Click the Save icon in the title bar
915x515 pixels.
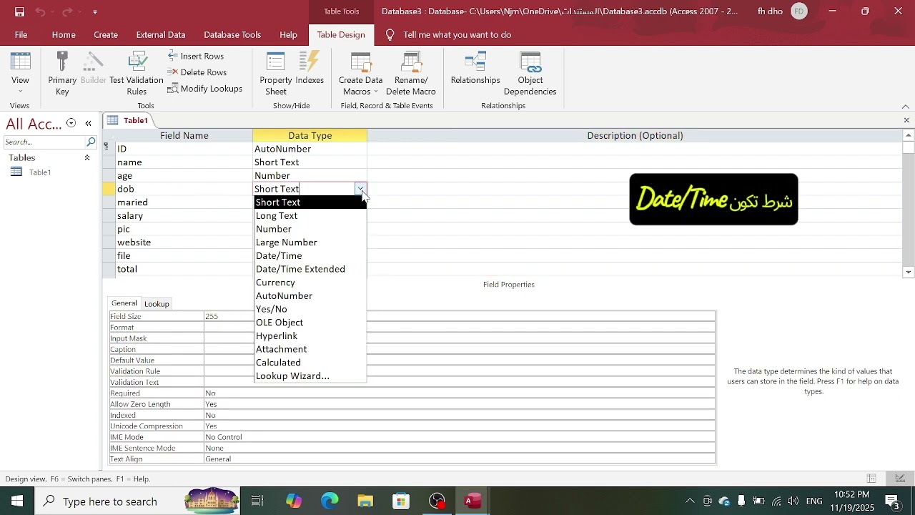click(19, 11)
